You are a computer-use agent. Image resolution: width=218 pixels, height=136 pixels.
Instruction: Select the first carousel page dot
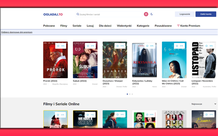tap(127, 94)
